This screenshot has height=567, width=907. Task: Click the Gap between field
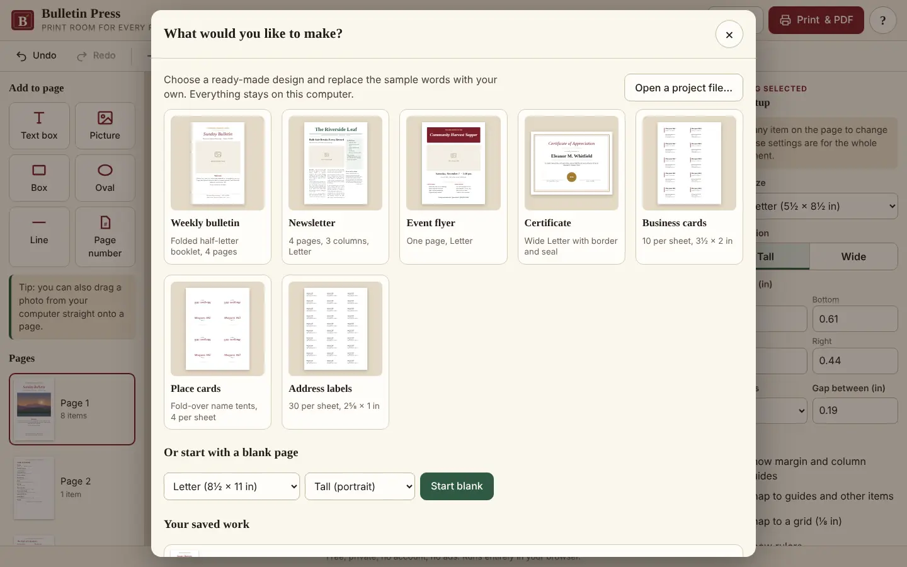coord(855,411)
